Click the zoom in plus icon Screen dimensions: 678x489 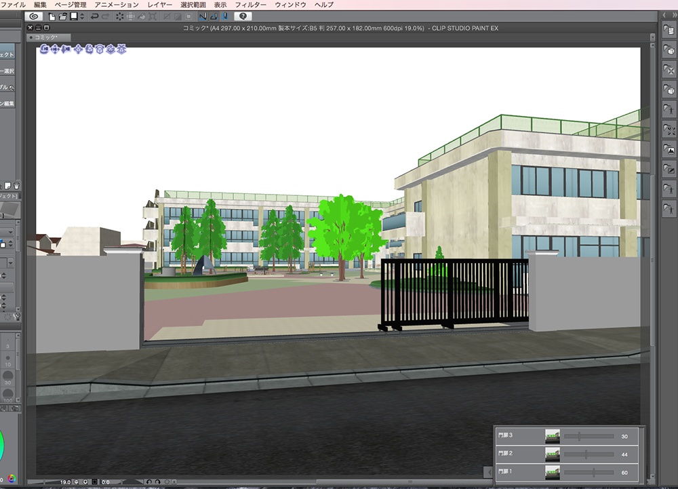(x=85, y=482)
